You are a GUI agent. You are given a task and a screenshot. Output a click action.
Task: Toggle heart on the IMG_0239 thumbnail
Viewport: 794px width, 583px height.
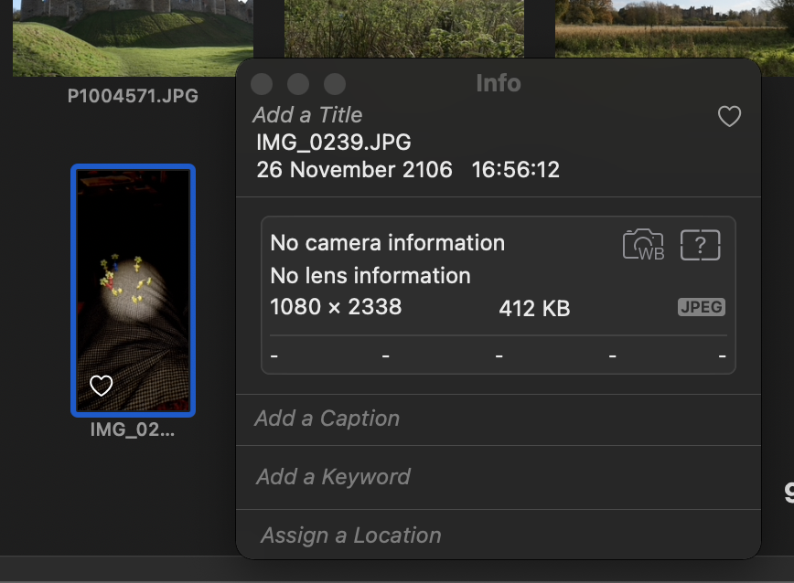(x=102, y=386)
